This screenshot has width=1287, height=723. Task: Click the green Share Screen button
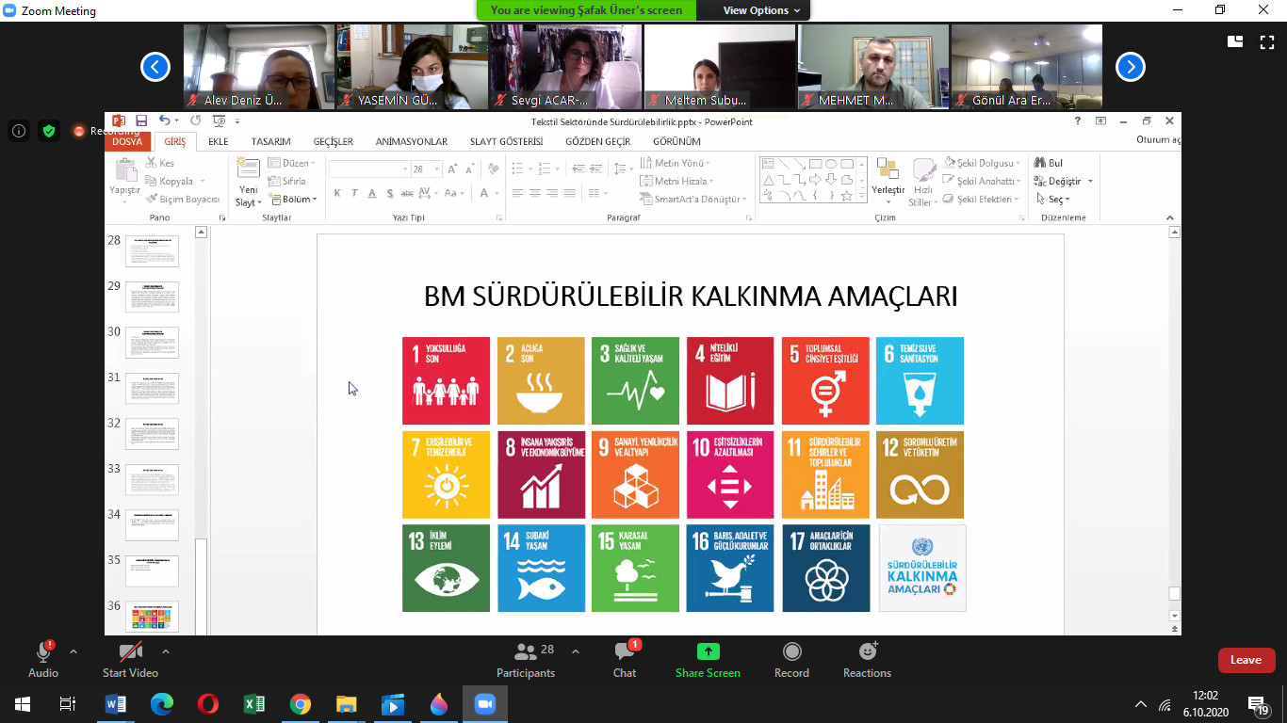pyautogui.click(x=708, y=660)
